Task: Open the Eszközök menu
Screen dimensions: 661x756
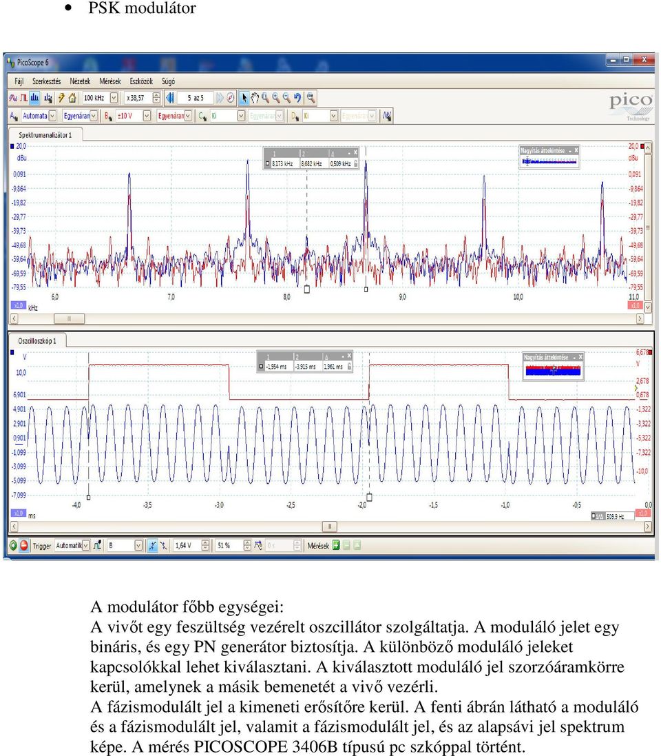Action: (x=141, y=81)
